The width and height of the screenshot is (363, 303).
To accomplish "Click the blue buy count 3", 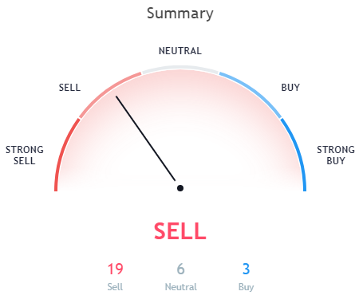I will pos(247,269).
